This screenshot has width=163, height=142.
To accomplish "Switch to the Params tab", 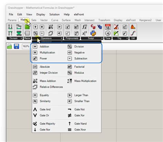I will pos(12,20).
